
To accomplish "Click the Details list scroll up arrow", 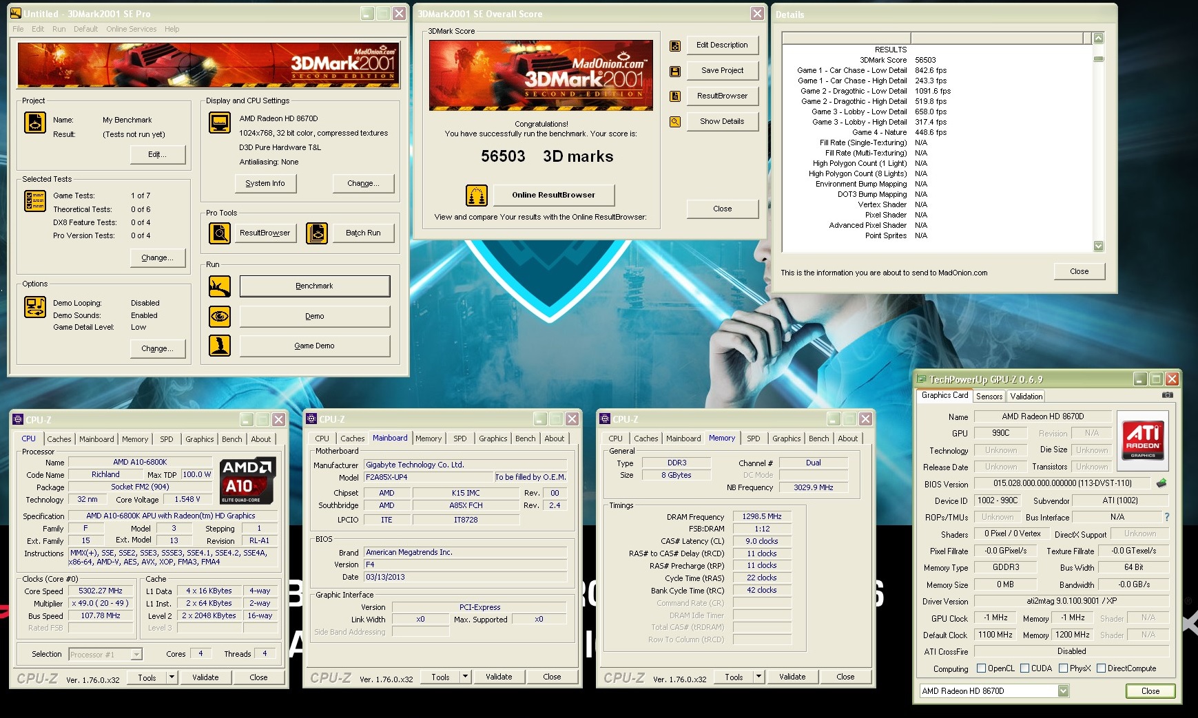I will [1099, 39].
